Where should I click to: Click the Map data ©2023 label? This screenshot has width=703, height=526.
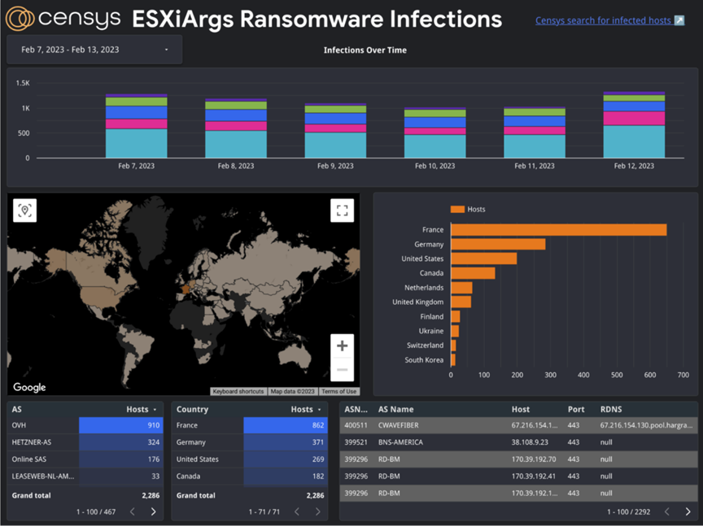(x=293, y=392)
